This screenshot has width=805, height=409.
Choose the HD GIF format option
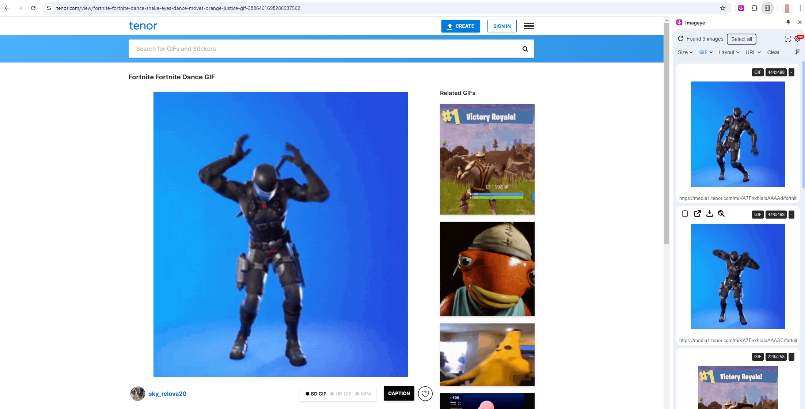click(341, 394)
